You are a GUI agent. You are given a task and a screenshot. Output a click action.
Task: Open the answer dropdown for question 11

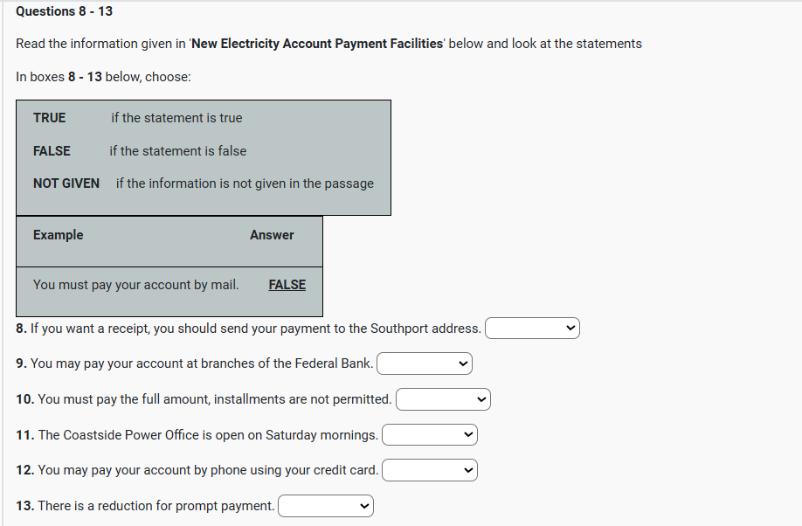(x=429, y=434)
